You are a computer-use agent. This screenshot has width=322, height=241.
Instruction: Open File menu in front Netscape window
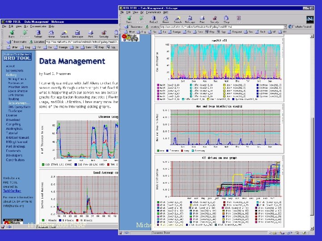[122, 12]
